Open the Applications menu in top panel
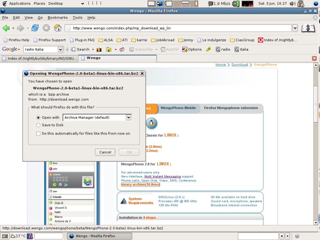The image size is (320, 240). [x=20, y=4]
